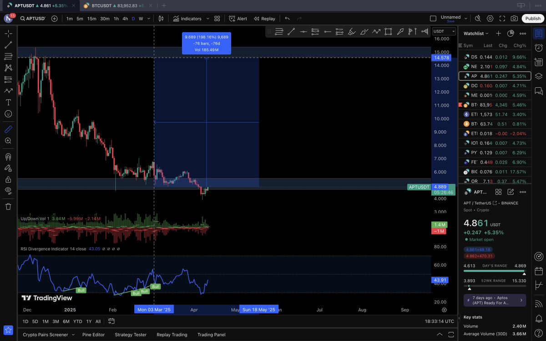546x341 pixels.
Task: Change the candlestick chart style
Action: tap(161, 19)
